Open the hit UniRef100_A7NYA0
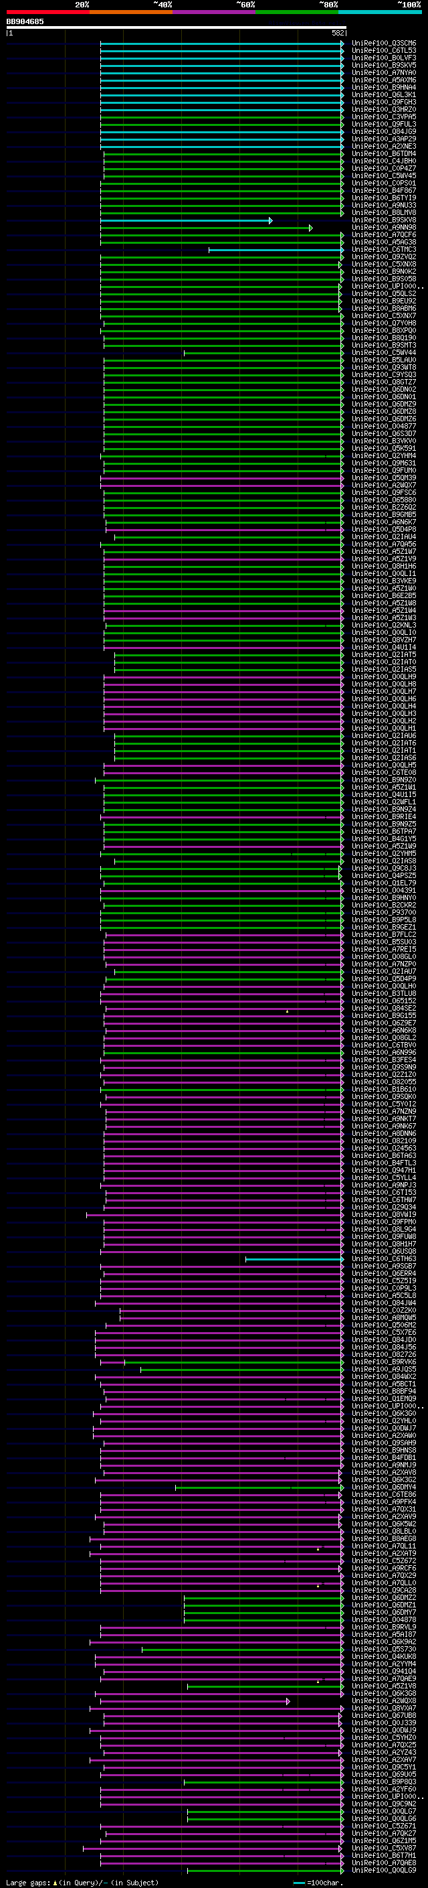Screen dimensions: 428x1888 point(384,73)
